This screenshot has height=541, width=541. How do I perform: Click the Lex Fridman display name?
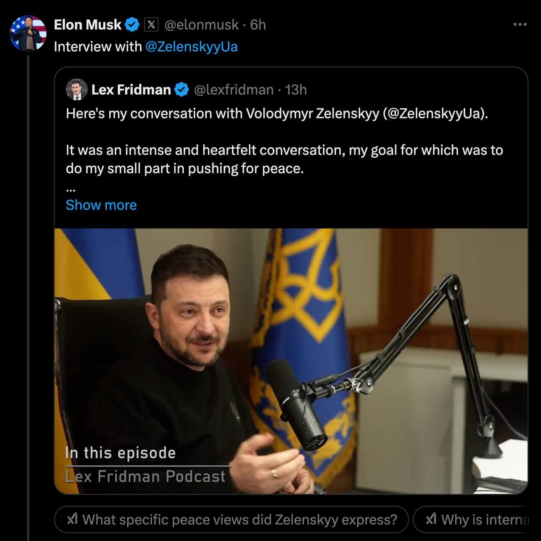pyautogui.click(x=131, y=90)
